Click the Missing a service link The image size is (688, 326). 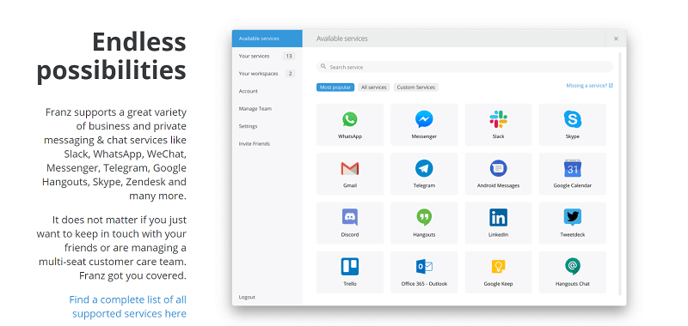pos(589,86)
